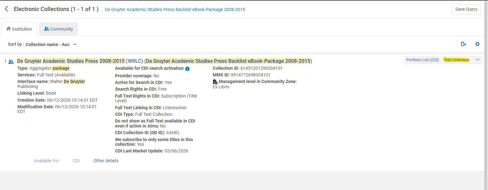Click the Full Text Linking Linkresolver text
The height and width of the screenshot is (190, 488).
[151, 108]
